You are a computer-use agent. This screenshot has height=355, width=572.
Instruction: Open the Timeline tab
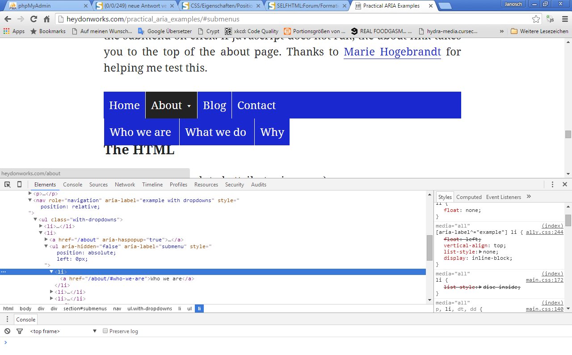(x=152, y=184)
